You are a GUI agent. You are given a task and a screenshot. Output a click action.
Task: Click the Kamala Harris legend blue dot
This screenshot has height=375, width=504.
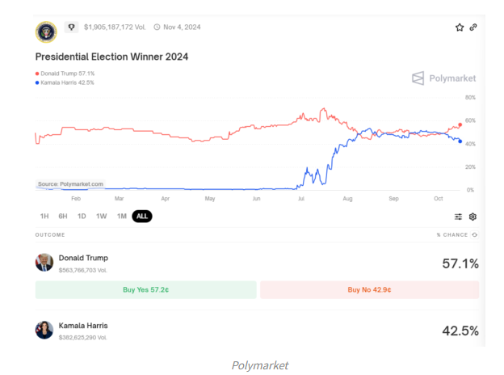pos(37,82)
